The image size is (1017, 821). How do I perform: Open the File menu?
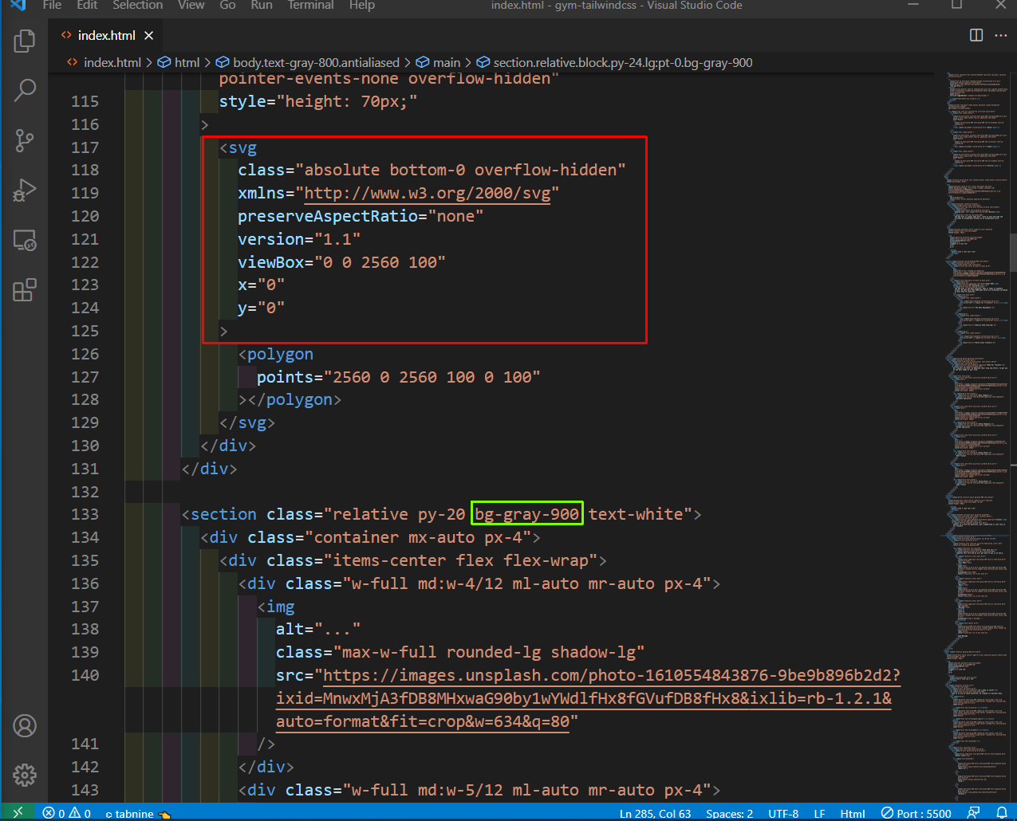click(52, 5)
